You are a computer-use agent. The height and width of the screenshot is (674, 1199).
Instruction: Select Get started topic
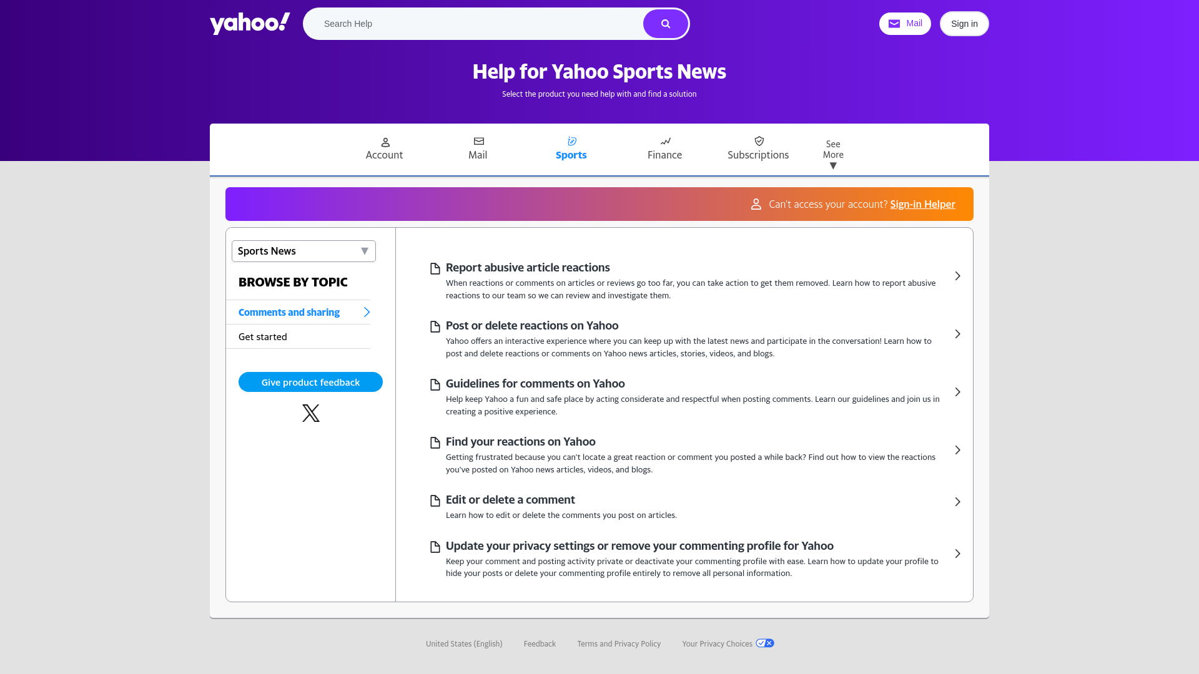298,336
